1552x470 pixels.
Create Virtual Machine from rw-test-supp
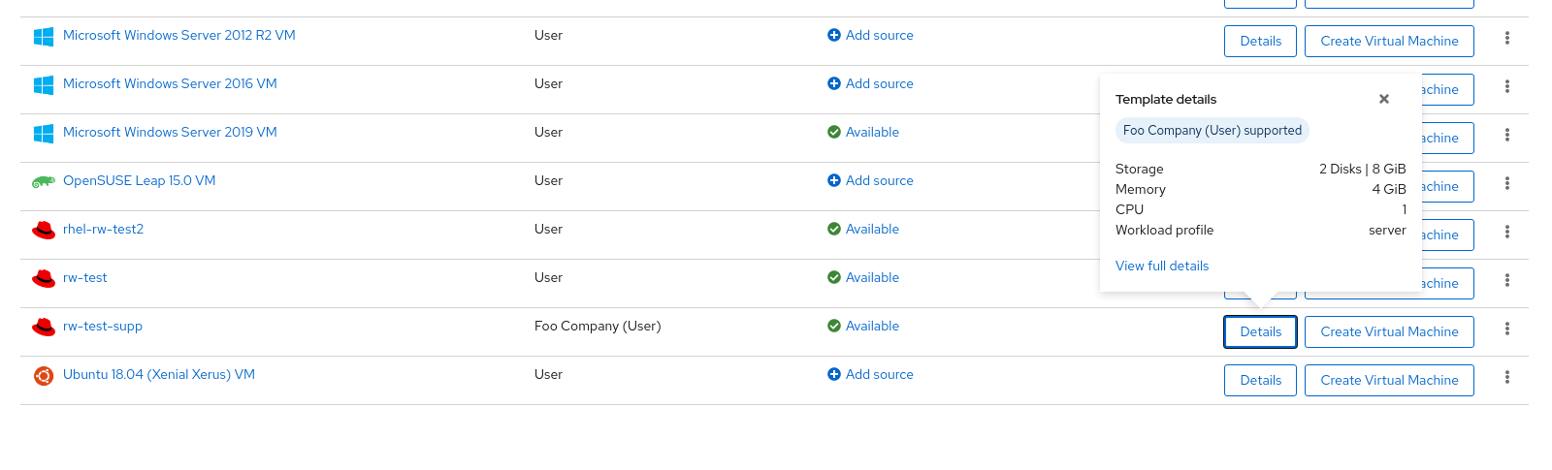pos(1389,331)
